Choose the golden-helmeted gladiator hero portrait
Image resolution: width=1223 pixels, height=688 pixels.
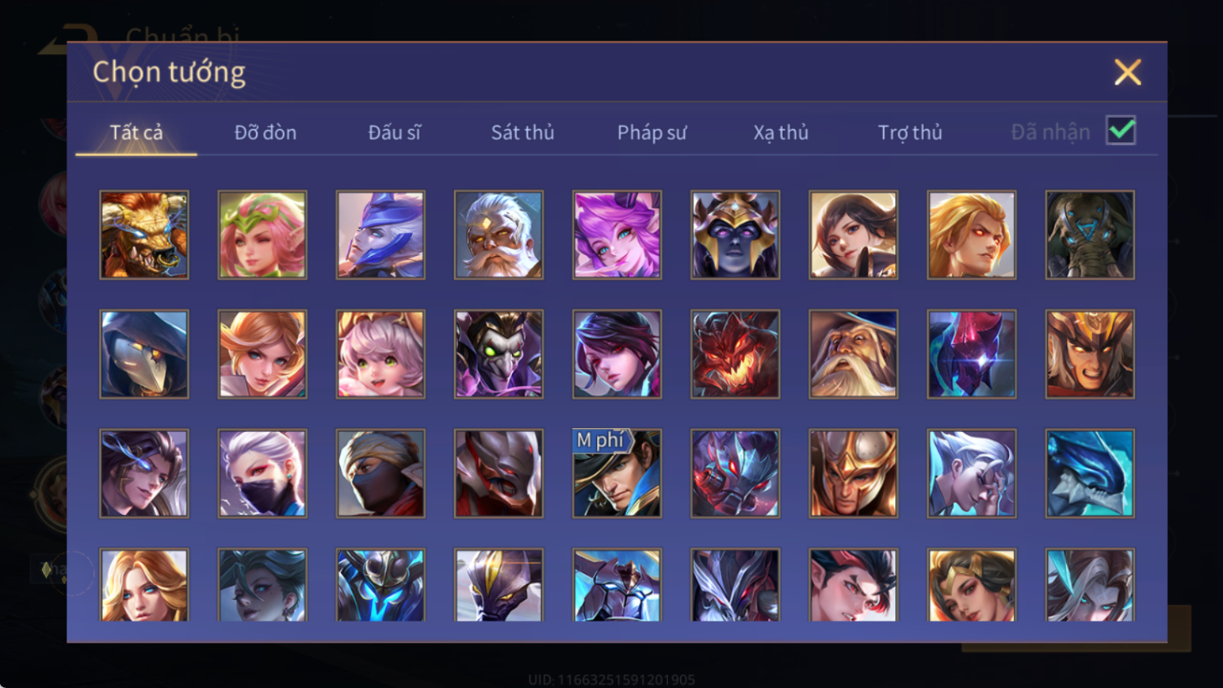coord(853,473)
